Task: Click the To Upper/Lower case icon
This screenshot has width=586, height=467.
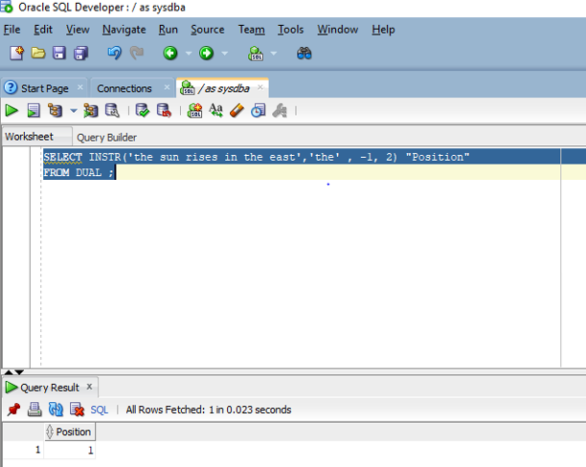Action: coord(215,111)
